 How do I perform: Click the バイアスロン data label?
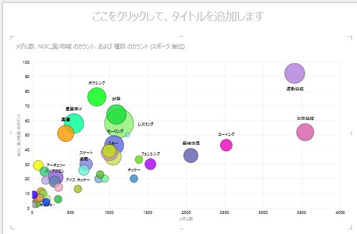(54, 171)
